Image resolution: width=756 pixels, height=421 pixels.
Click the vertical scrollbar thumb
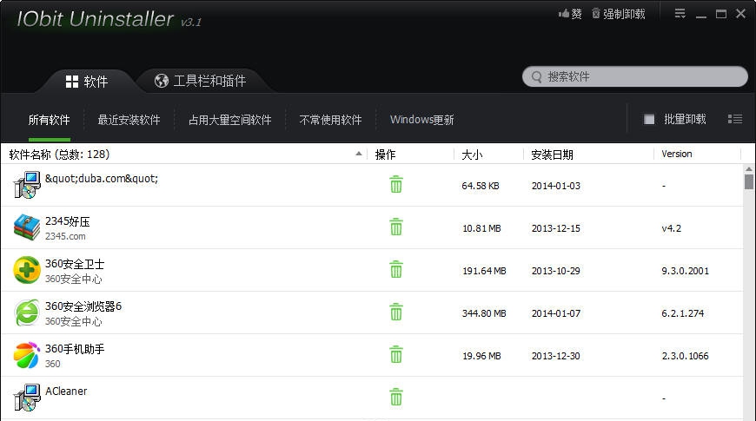point(748,182)
